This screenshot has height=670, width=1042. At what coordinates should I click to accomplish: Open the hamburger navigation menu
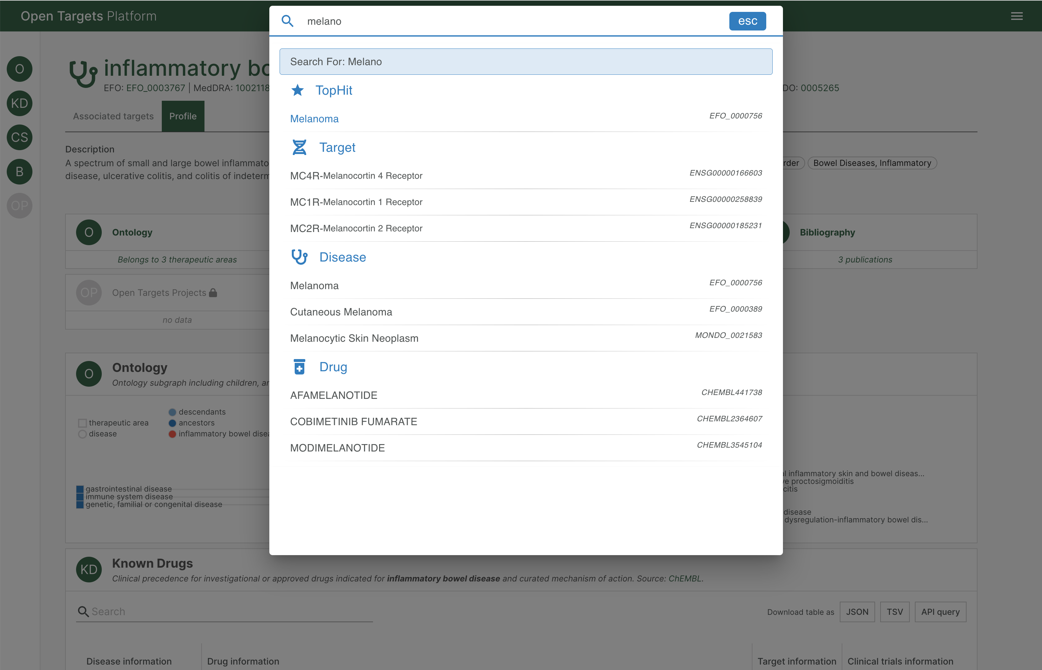[x=1017, y=16]
